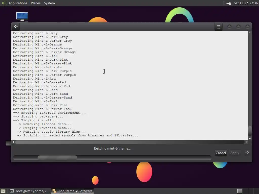Click left arrow of horizontal scrollbar
This screenshot has width=259, height=194.
[13, 142]
